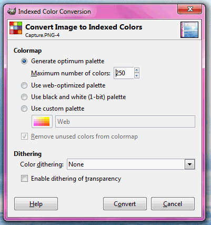Click the GIMP Wilber icon in title bar
211x225 pixels.
(12, 12)
